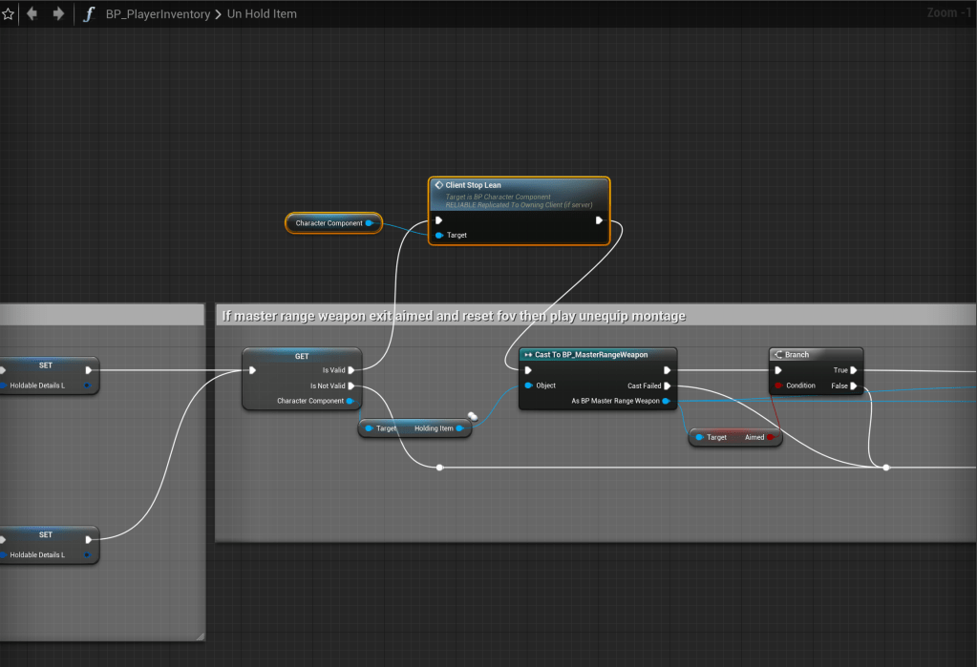This screenshot has width=977, height=667.
Task: Click the Branch node icon
Action: point(777,355)
